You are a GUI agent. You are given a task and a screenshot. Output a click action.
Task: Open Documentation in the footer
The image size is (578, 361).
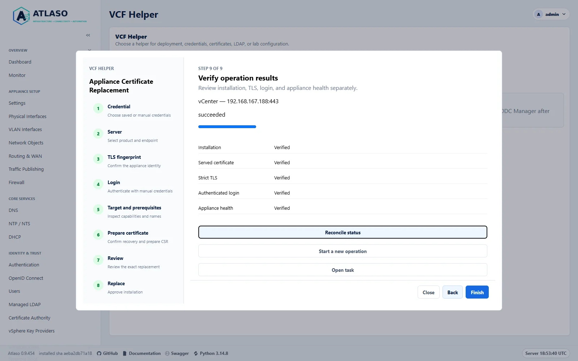click(x=142, y=353)
